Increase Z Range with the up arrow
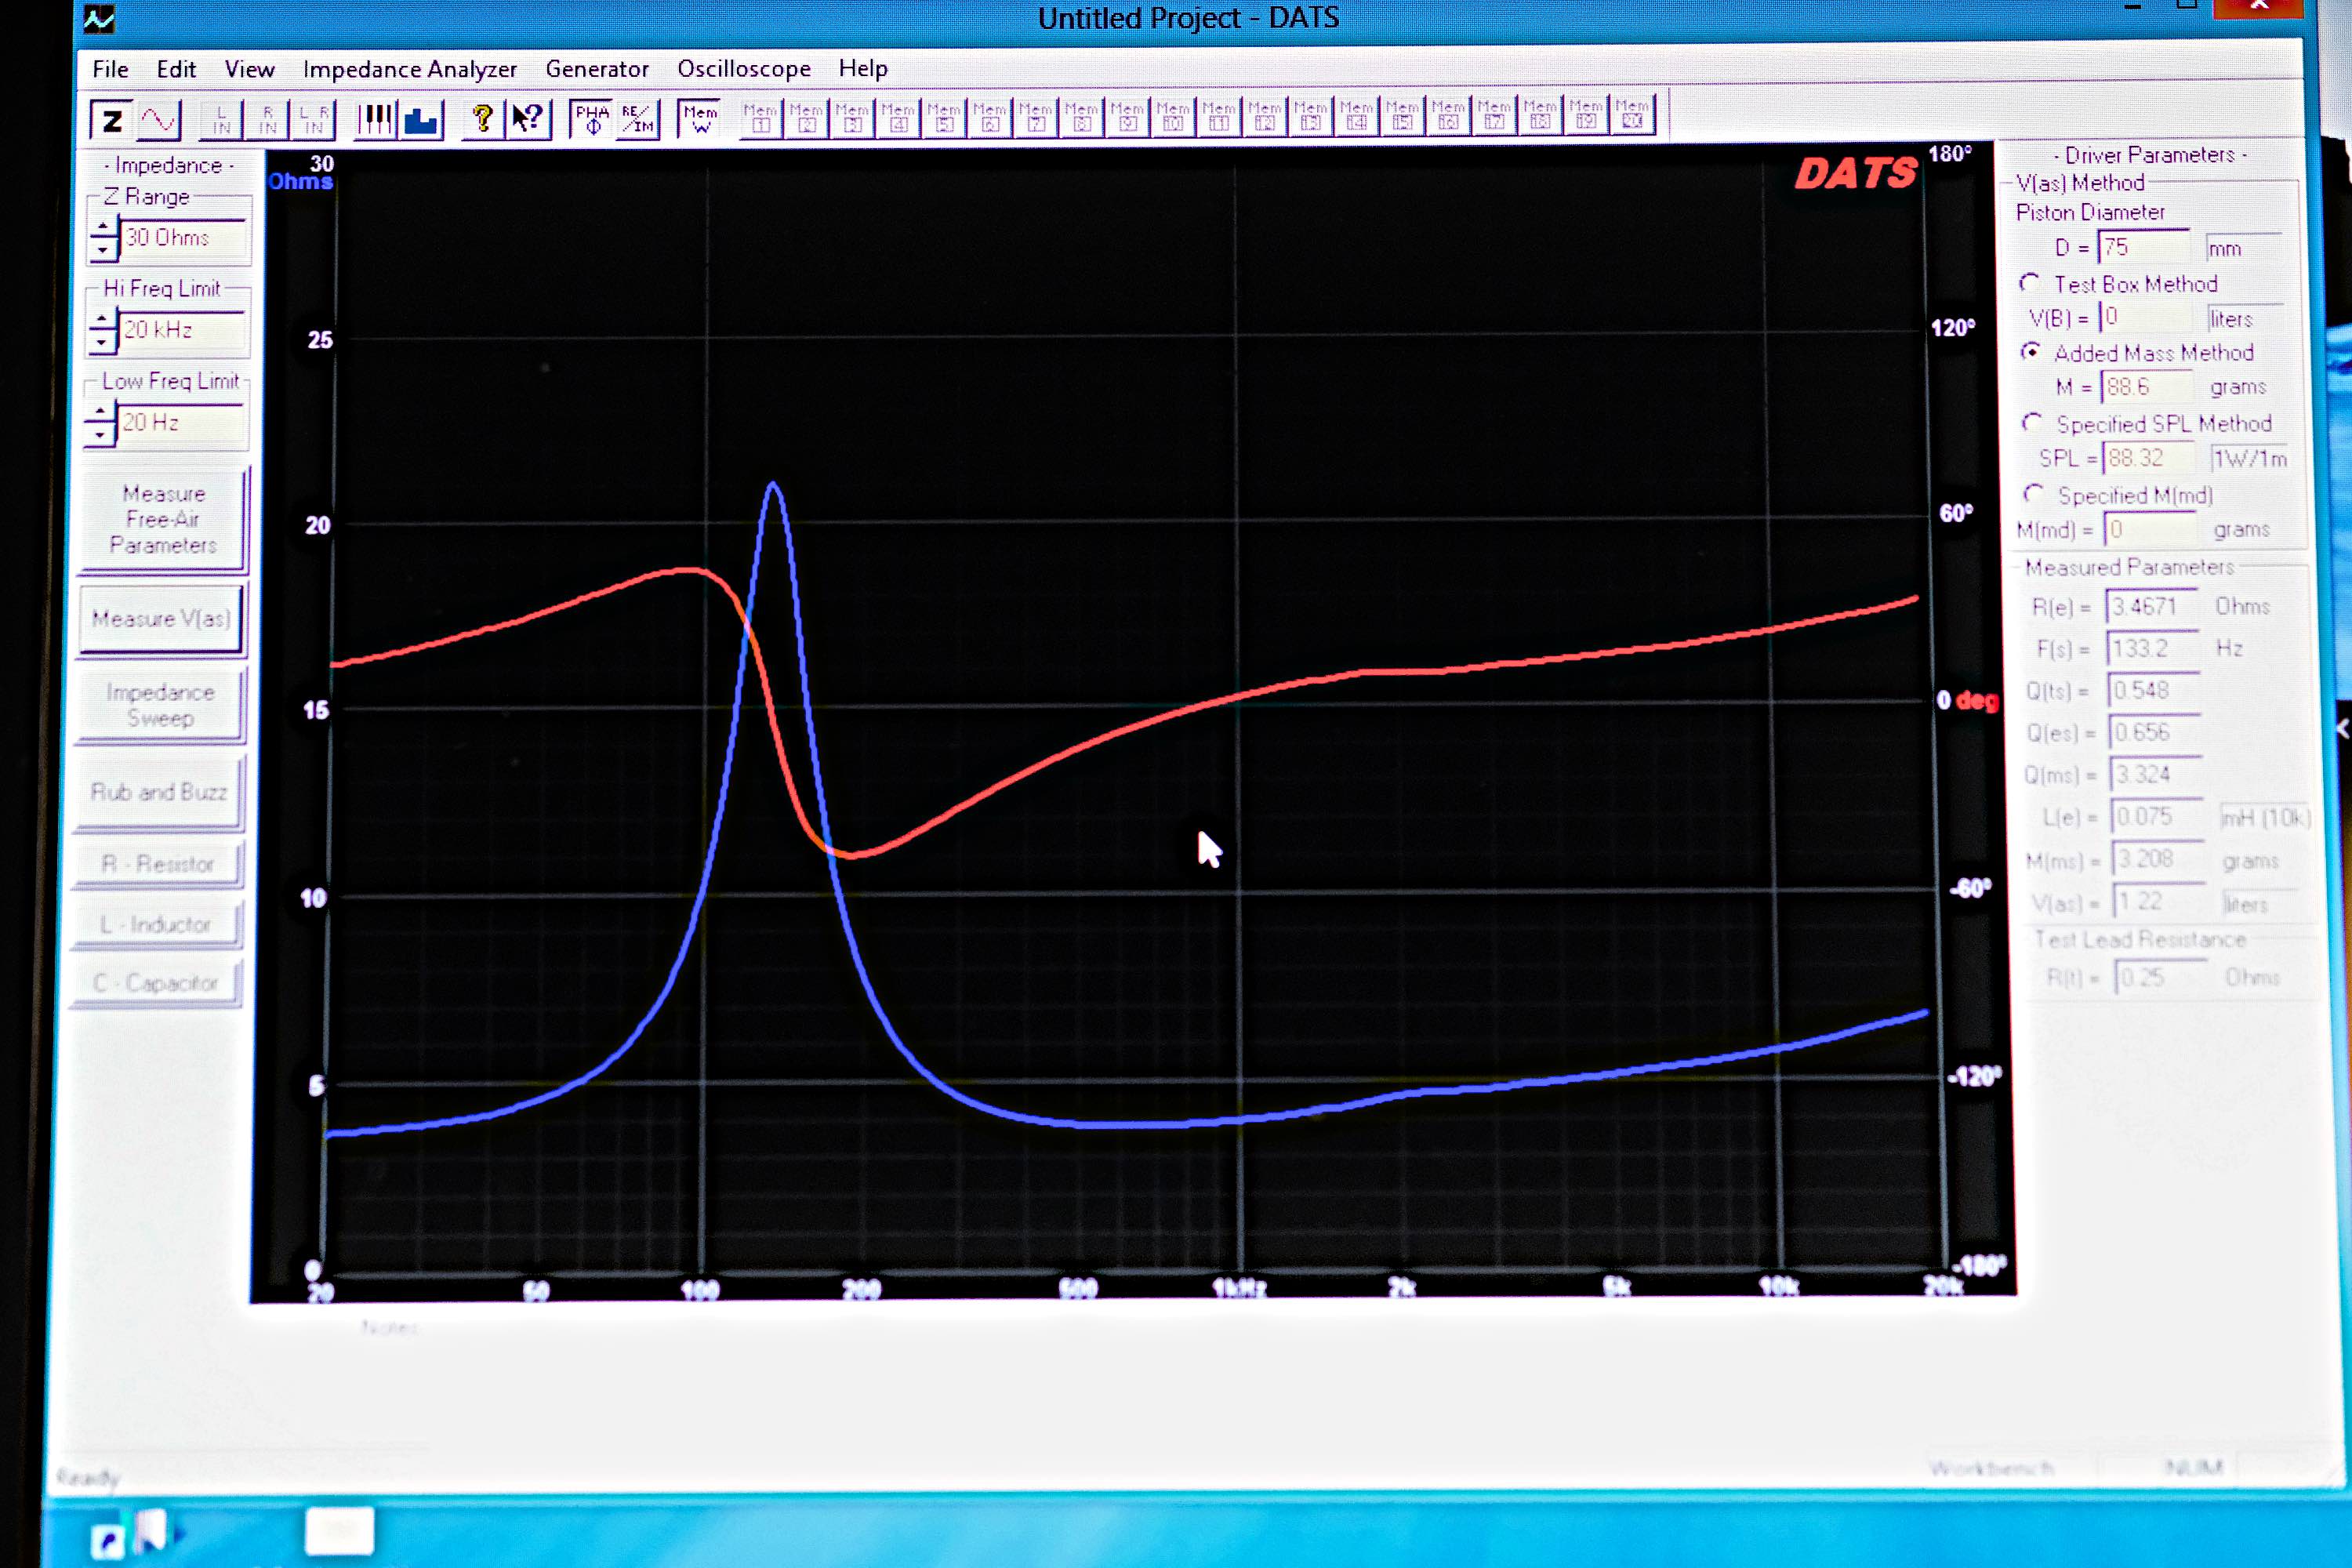The image size is (2352, 1568). pyautogui.click(x=103, y=228)
